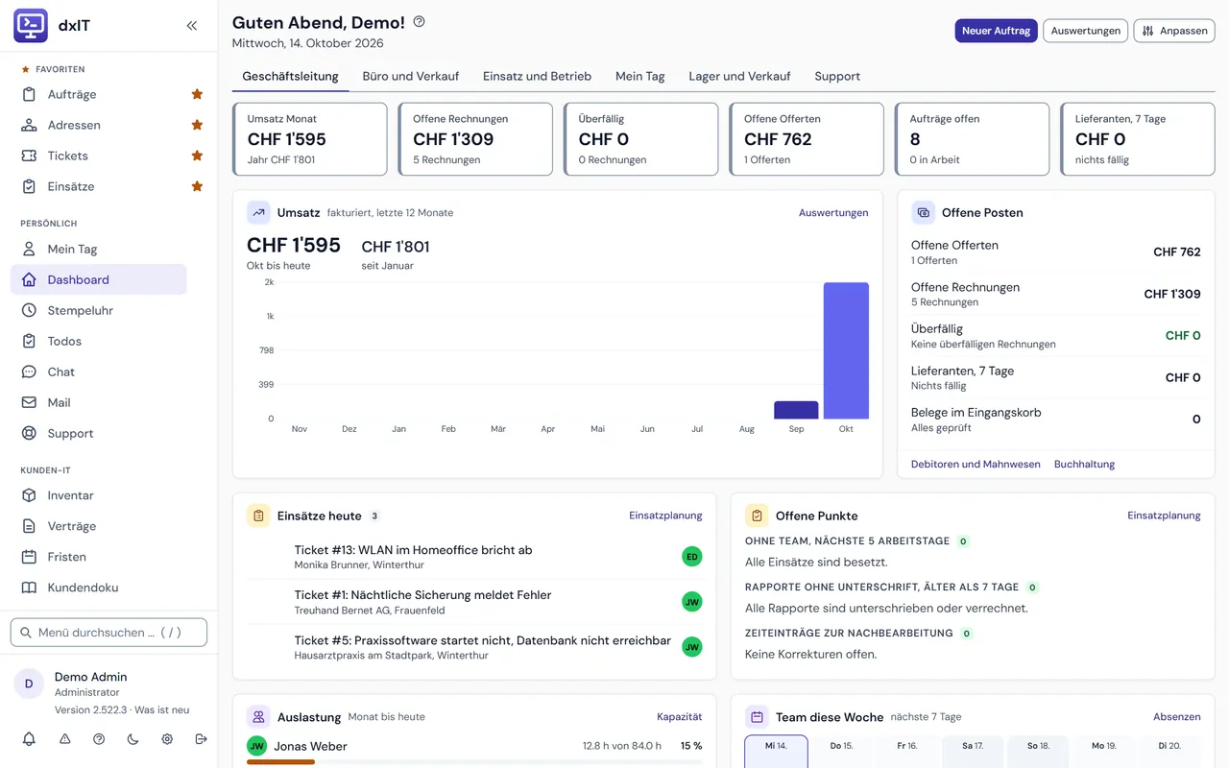This screenshot has width=1229, height=768.
Task: Click the Neuer Auftrag button
Action: click(x=996, y=31)
